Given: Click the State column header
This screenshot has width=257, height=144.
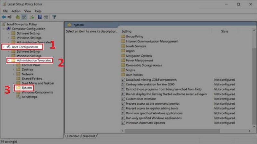Looking at the screenshot, I should coord(224,31).
